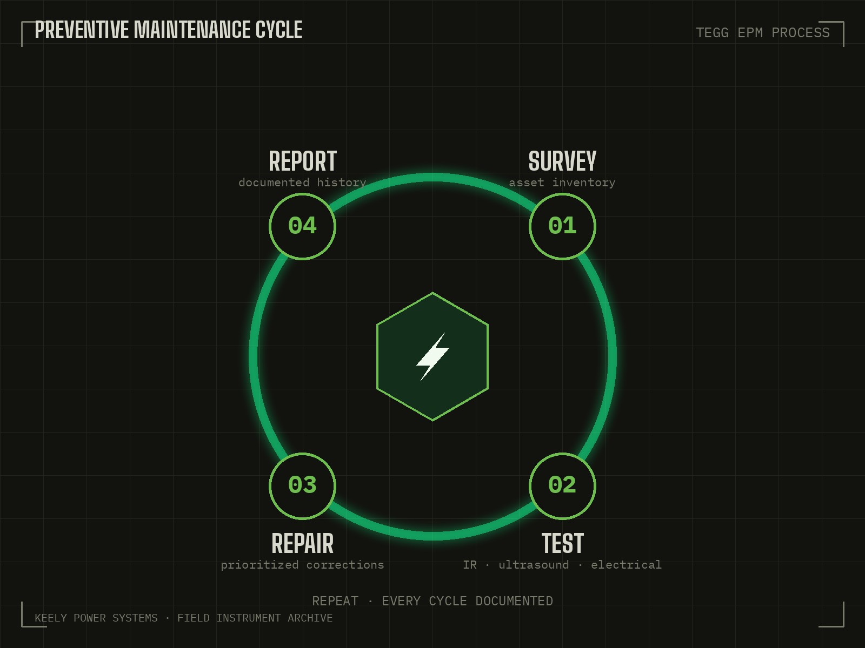Select the 03 Repair step node
865x648 pixels.
pyautogui.click(x=302, y=485)
